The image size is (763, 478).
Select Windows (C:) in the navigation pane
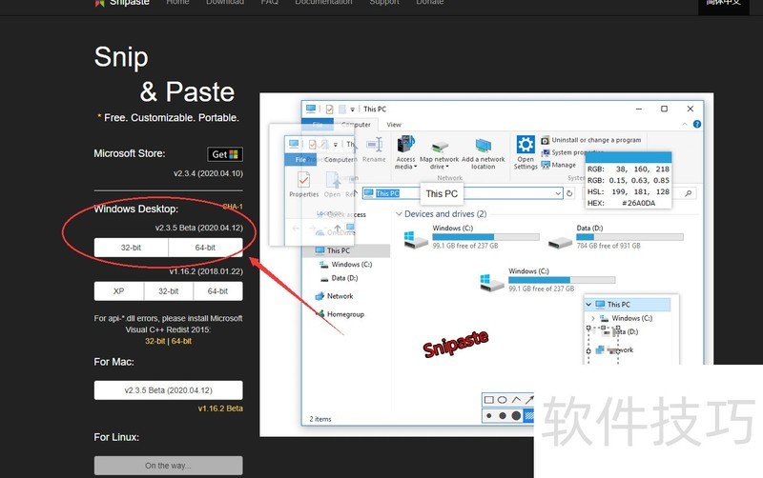click(x=345, y=265)
